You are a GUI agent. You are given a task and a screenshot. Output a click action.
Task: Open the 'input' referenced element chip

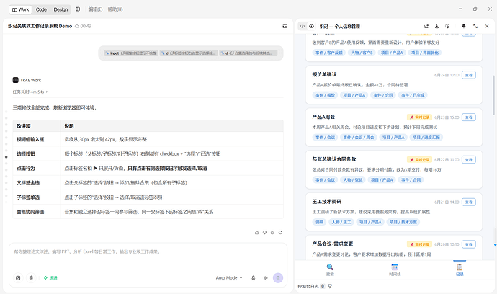coord(131,53)
